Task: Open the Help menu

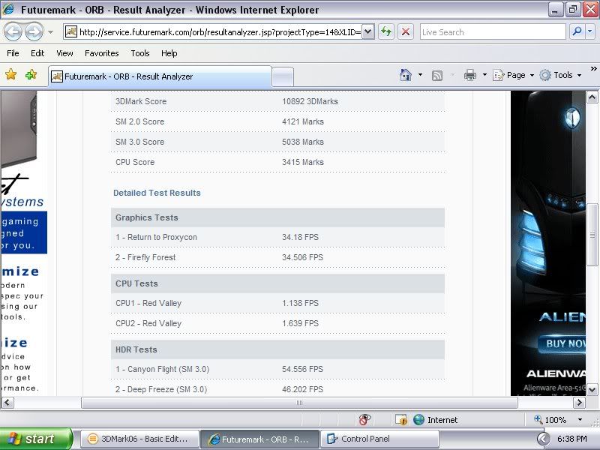Action: (169, 53)
